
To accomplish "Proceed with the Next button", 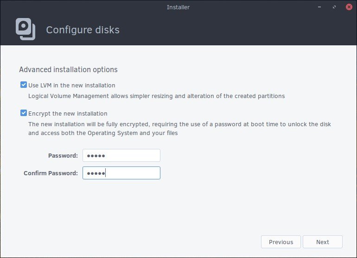I will click(x=322, y=242).
